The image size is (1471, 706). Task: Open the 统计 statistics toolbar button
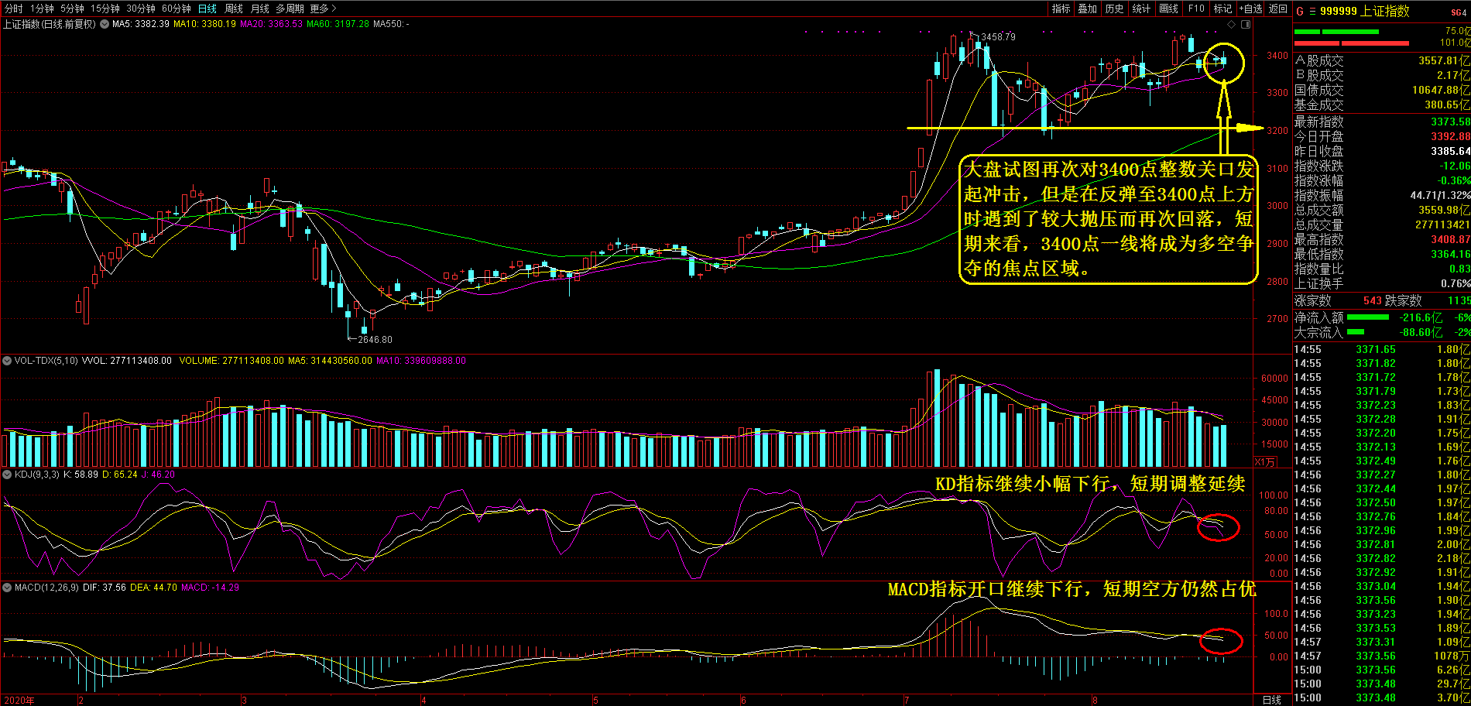(1141, 9)
